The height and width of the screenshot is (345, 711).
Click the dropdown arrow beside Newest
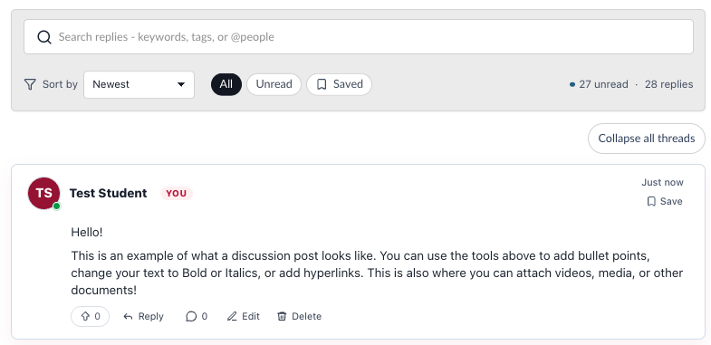(x=181, y=84)
